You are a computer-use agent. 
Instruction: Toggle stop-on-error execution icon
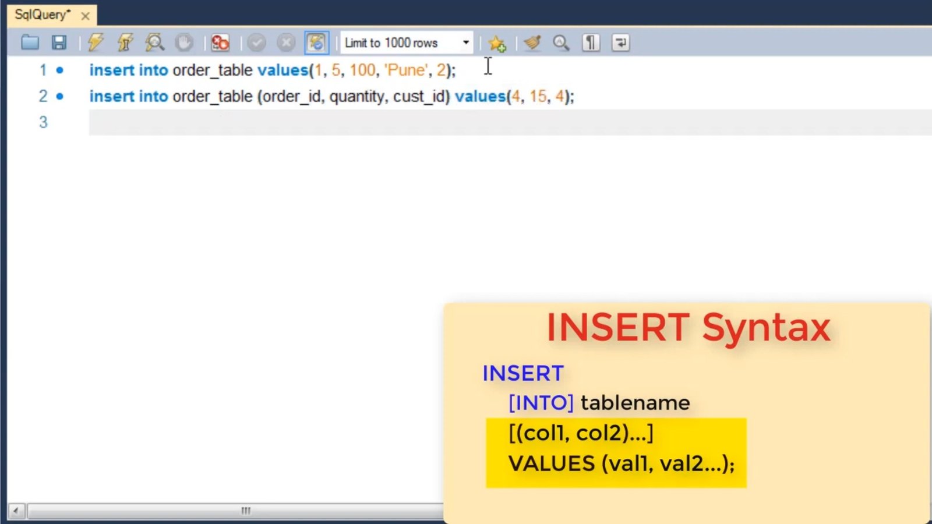point(220,43)
